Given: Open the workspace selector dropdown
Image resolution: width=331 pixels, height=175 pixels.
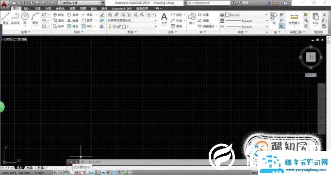Looking at the screenshot, I should pos(80,3).
